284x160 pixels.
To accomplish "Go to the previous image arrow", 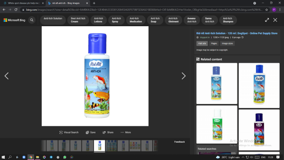I will pos(7,76).
